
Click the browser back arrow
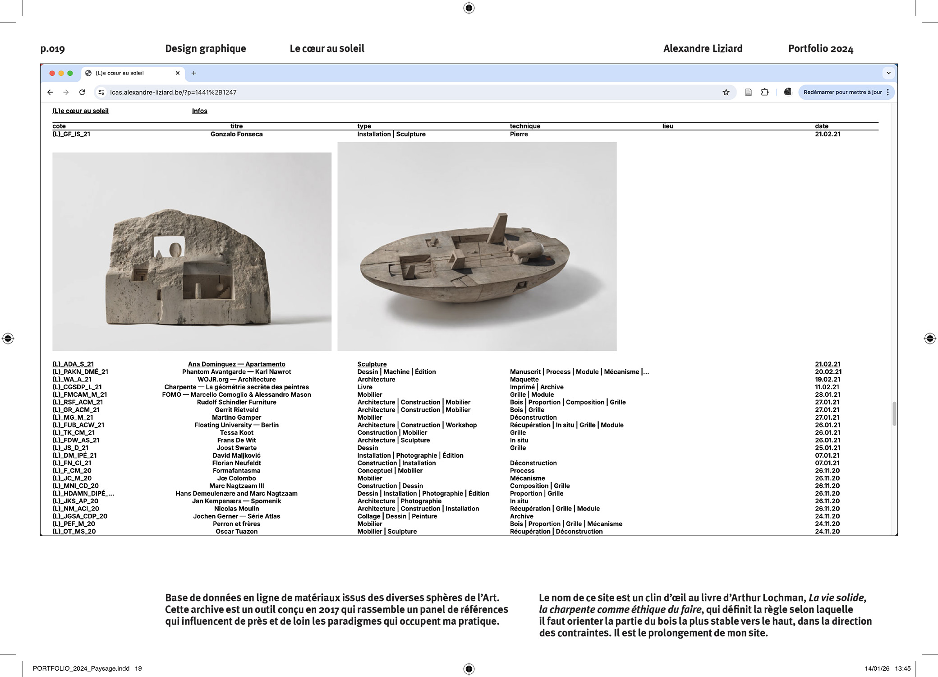[50, 92]
